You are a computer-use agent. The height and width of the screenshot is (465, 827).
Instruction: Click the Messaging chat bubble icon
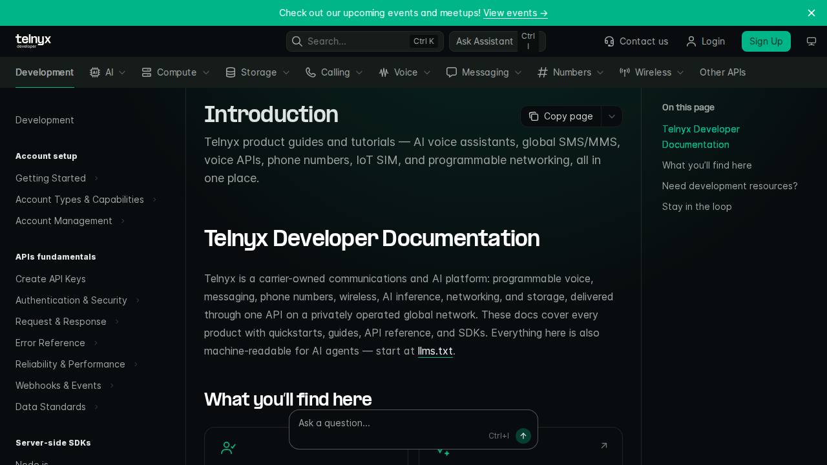coord(452,72)
